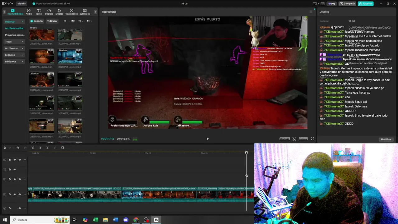
Task: Hide the top video track with the eye icon
Action: 15,160
